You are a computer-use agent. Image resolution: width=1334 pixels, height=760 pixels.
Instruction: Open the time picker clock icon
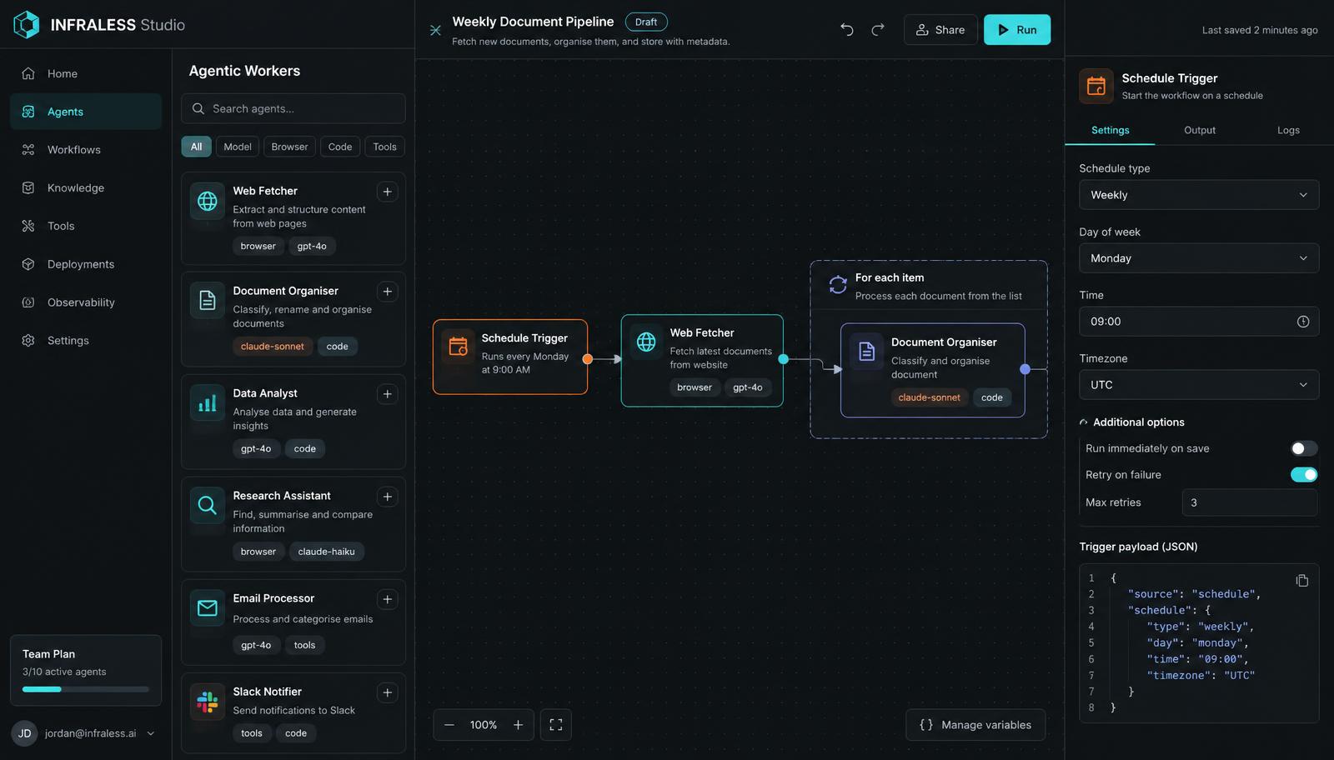tap(1303, 322)
